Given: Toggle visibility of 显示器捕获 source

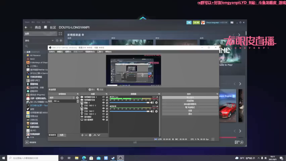Looking at the screenshot, I should pos(103,120).
